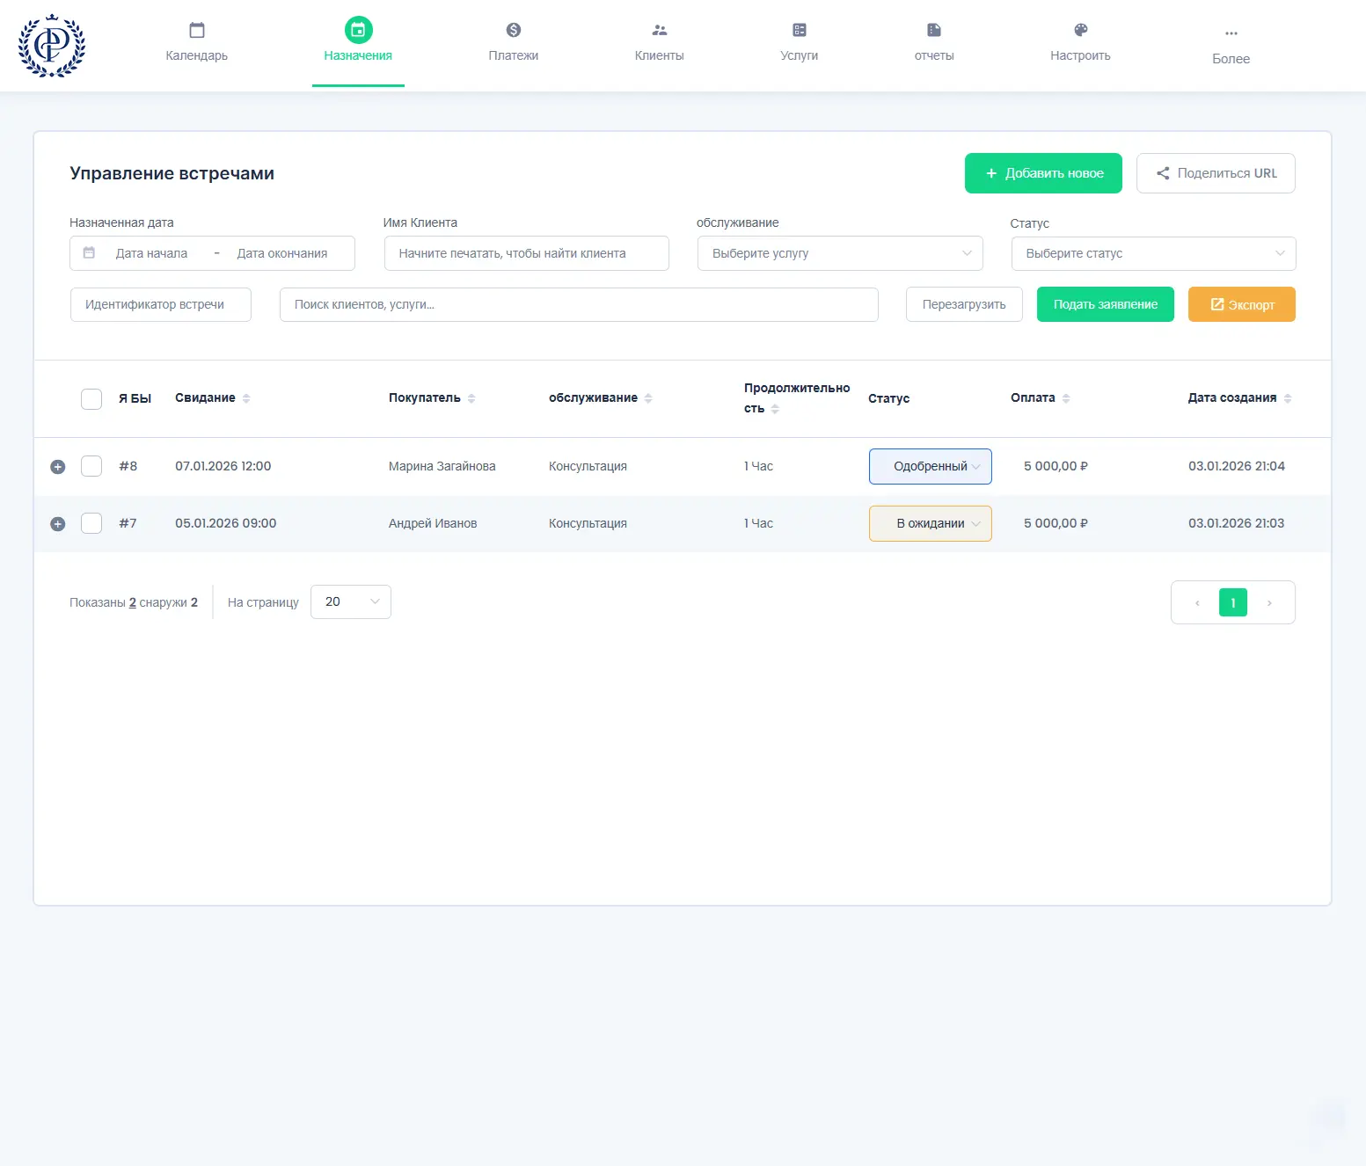
Task: Click the Перезагрузить button
Action: coord(964,304)
